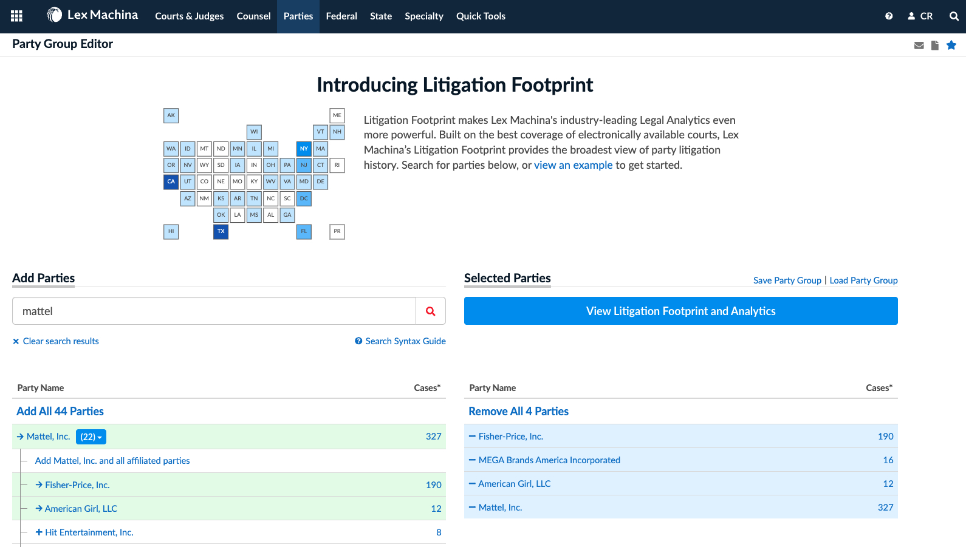Screen dimensions: 966x547
Task: Click the view an example link
Action: tap(574, 165)
